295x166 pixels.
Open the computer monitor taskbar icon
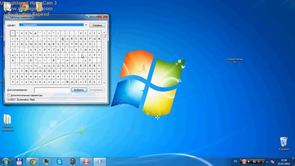click(46, 161)
